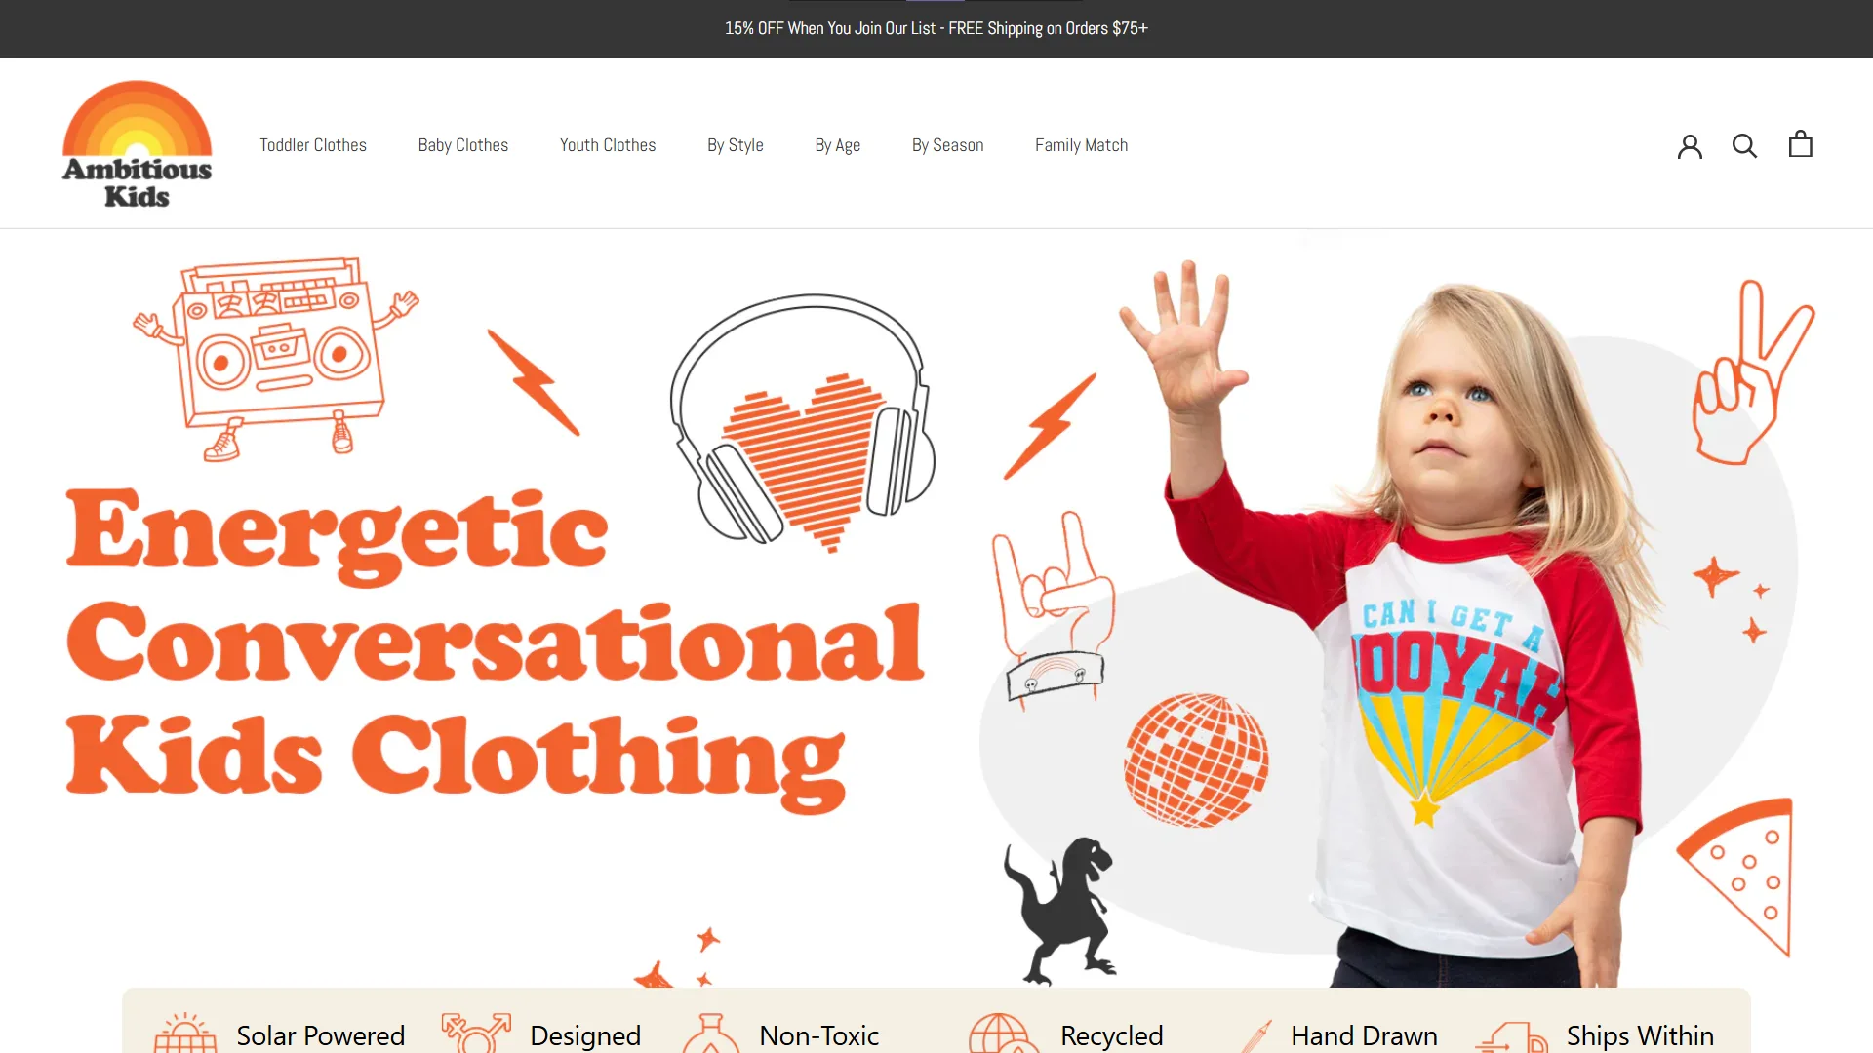Viewport: 1873px width, 1053px height.
Task: Click the Non-Toxic flask icon
Action: [710, 1033]
